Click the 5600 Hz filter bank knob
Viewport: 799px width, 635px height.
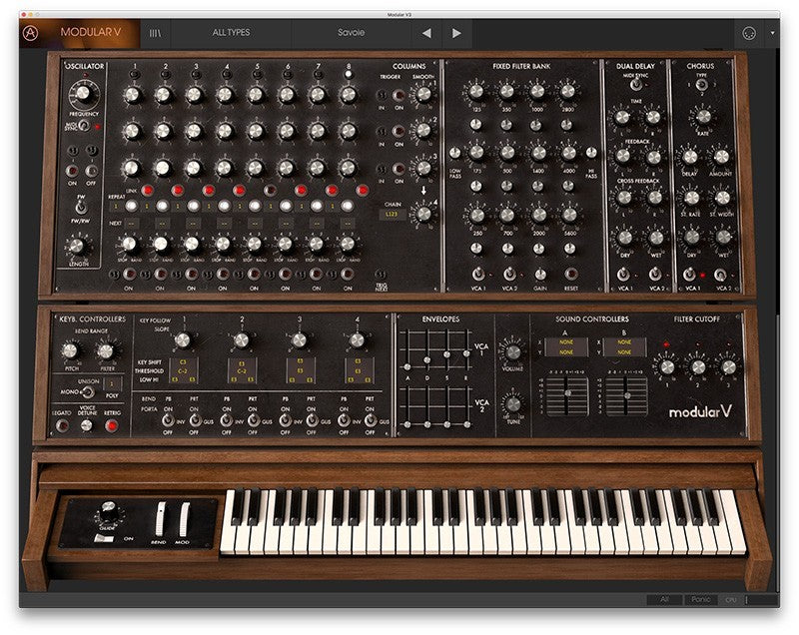click(x=569, y=216)
